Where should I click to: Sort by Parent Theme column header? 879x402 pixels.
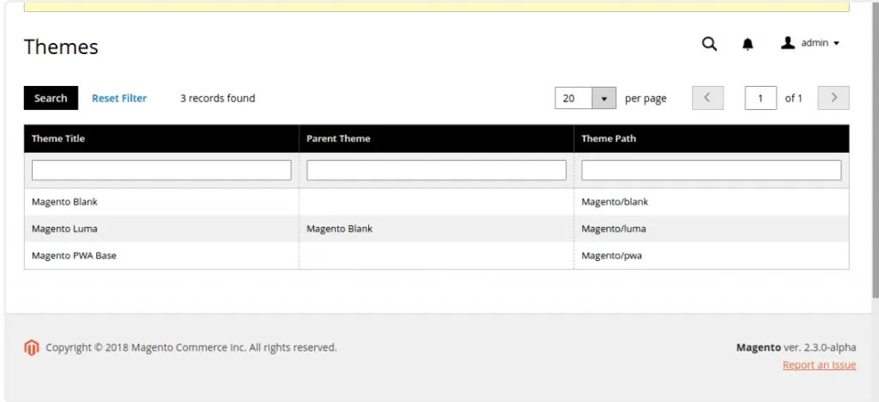338,138
